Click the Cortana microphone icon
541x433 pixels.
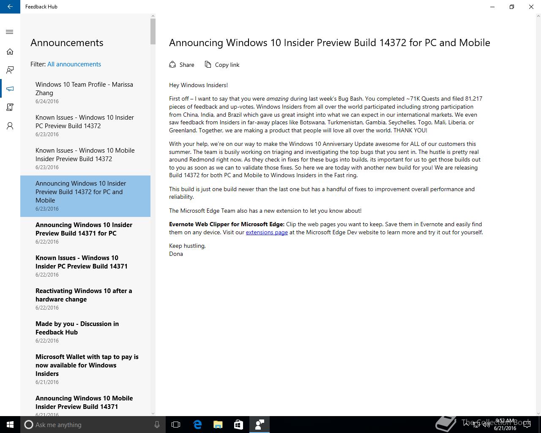click(157, 425)
